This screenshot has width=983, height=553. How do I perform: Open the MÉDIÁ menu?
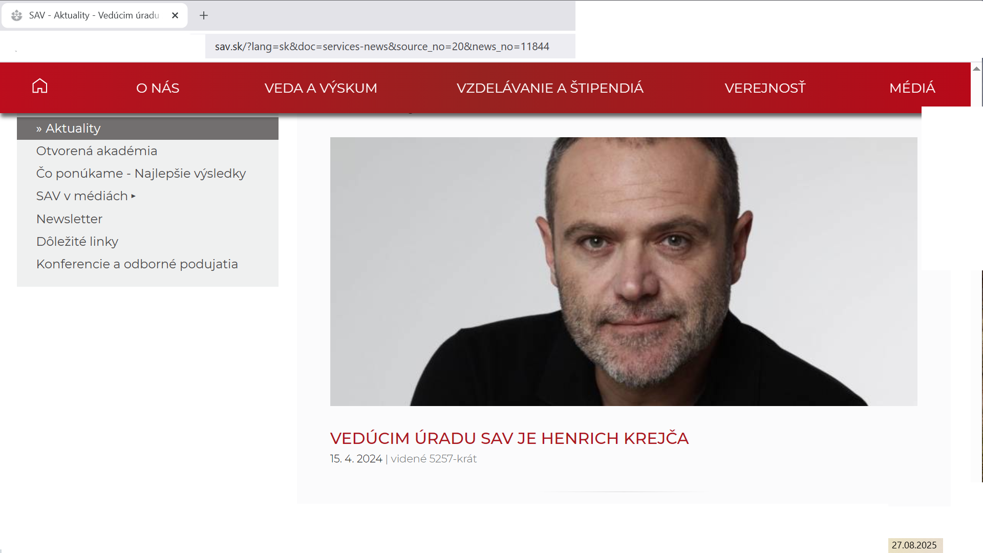point(912,88)
